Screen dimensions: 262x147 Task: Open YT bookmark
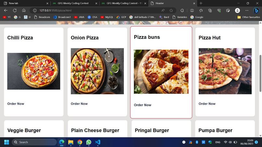pyautogui.click(x=7, y=17)
